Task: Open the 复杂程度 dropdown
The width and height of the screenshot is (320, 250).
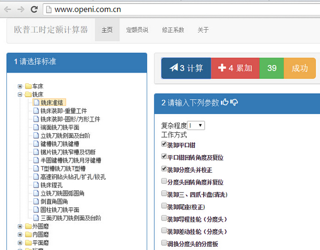Action: coord(196,125)
